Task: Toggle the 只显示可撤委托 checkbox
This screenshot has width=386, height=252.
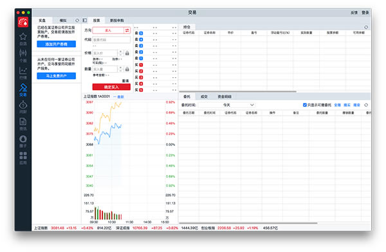Action: (305, 105)
